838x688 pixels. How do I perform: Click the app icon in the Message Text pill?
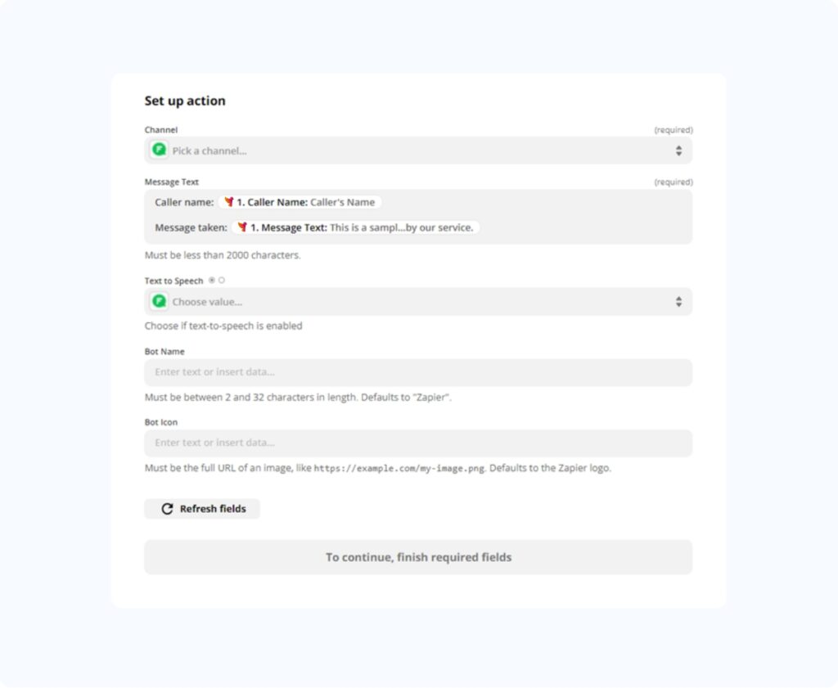(x=243, y=227)
